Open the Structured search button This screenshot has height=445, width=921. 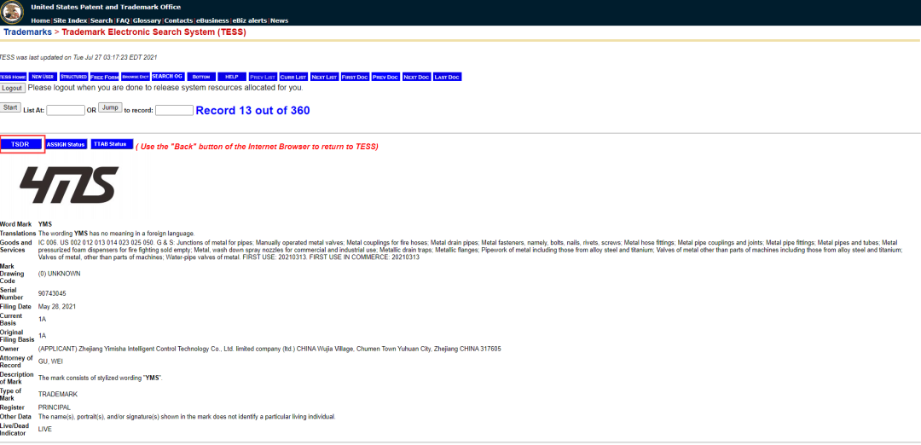coord(74,77)
